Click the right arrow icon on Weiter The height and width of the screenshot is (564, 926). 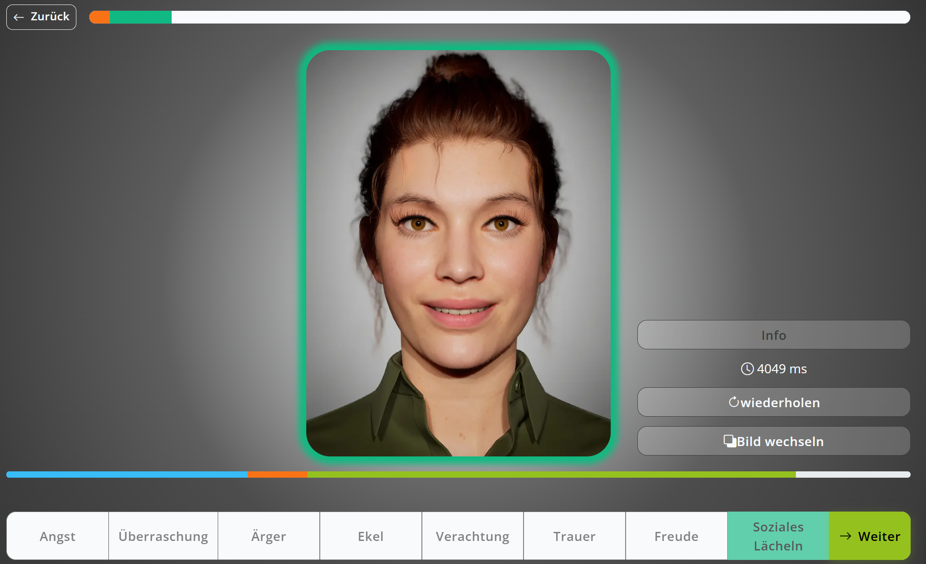tap(845, 536)
